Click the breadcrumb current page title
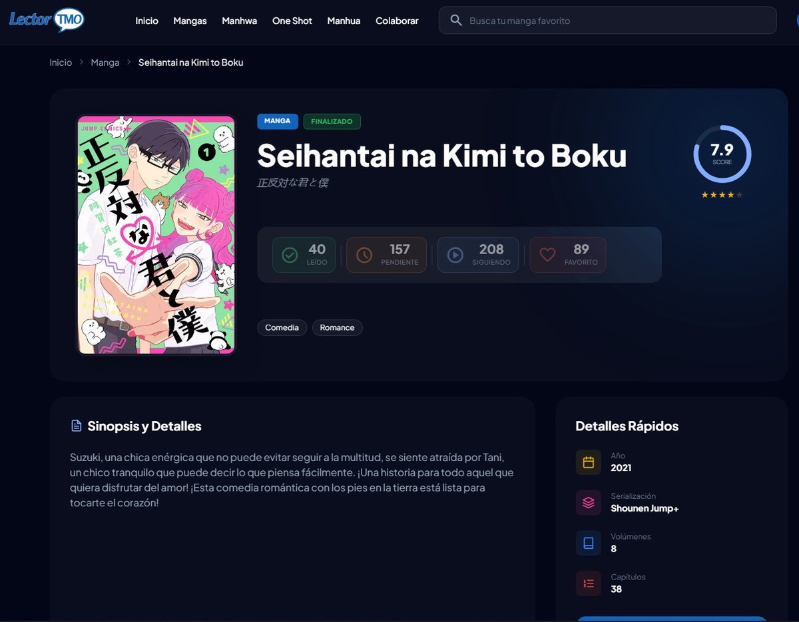Screen dimensions: 799x622 (190, 63)
